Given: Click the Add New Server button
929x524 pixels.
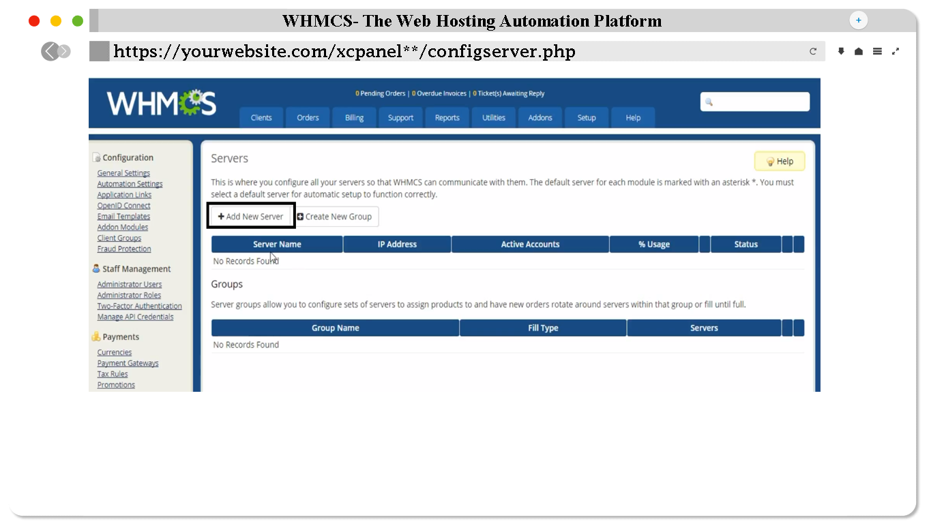Looking at the screenshot, I should [251, 216].
